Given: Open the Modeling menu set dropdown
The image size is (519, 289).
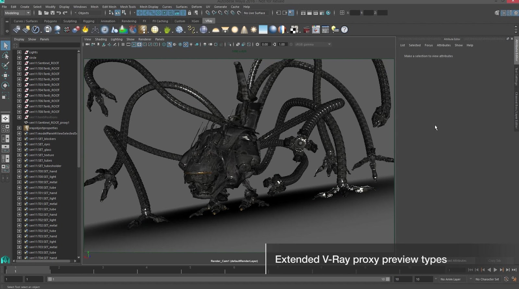Looking at the screenshot, I should pos(17,13).
